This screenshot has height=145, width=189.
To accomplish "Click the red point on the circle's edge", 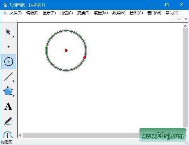I will [x=85, y=57].
